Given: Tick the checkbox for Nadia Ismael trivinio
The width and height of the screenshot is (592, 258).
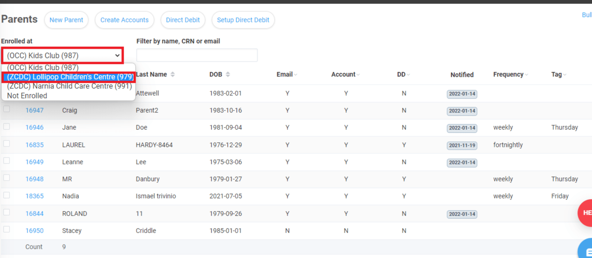Looking at the screenshot, I should point(7,195).
